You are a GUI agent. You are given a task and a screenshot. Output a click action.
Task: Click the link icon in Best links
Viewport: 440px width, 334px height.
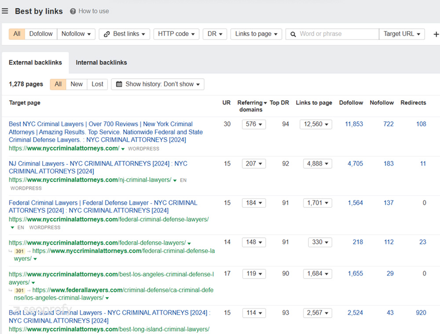pos(106,34)
